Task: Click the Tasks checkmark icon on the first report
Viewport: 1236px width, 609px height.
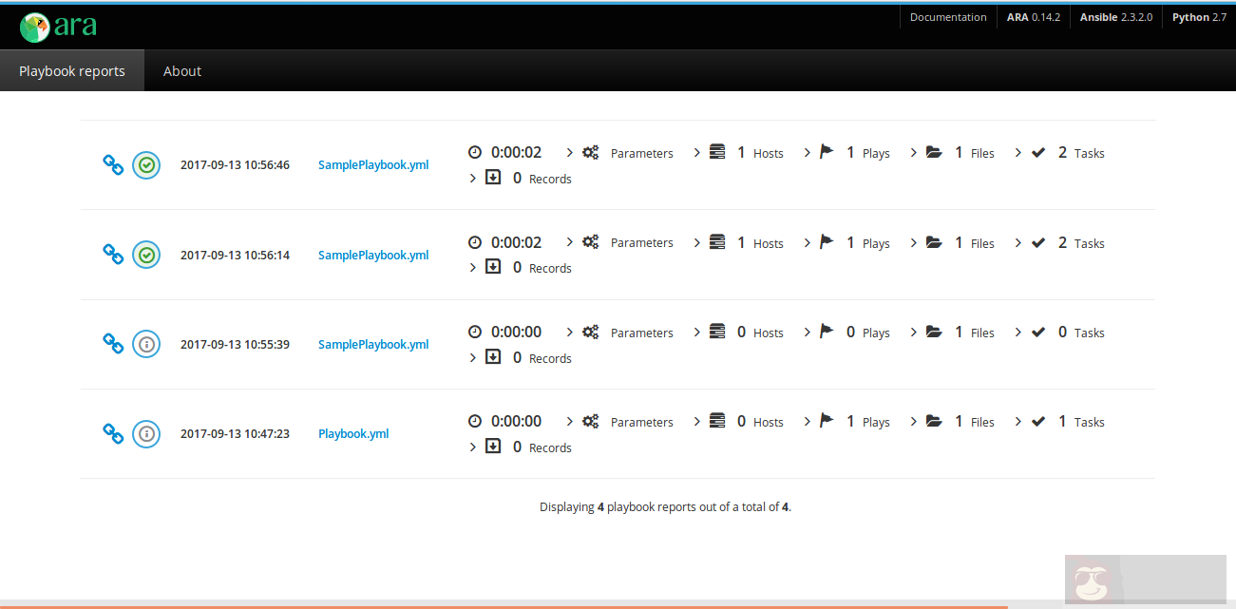Action: [x=1037, y=150]
